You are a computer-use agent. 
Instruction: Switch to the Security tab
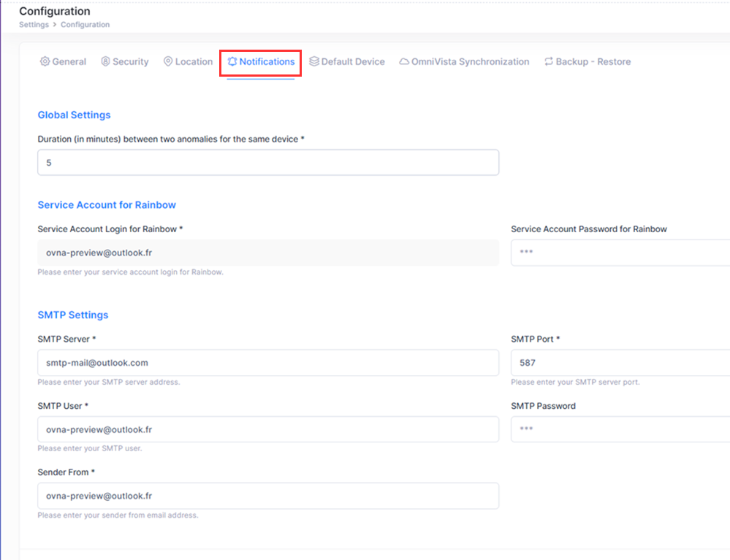click(131, 62)
